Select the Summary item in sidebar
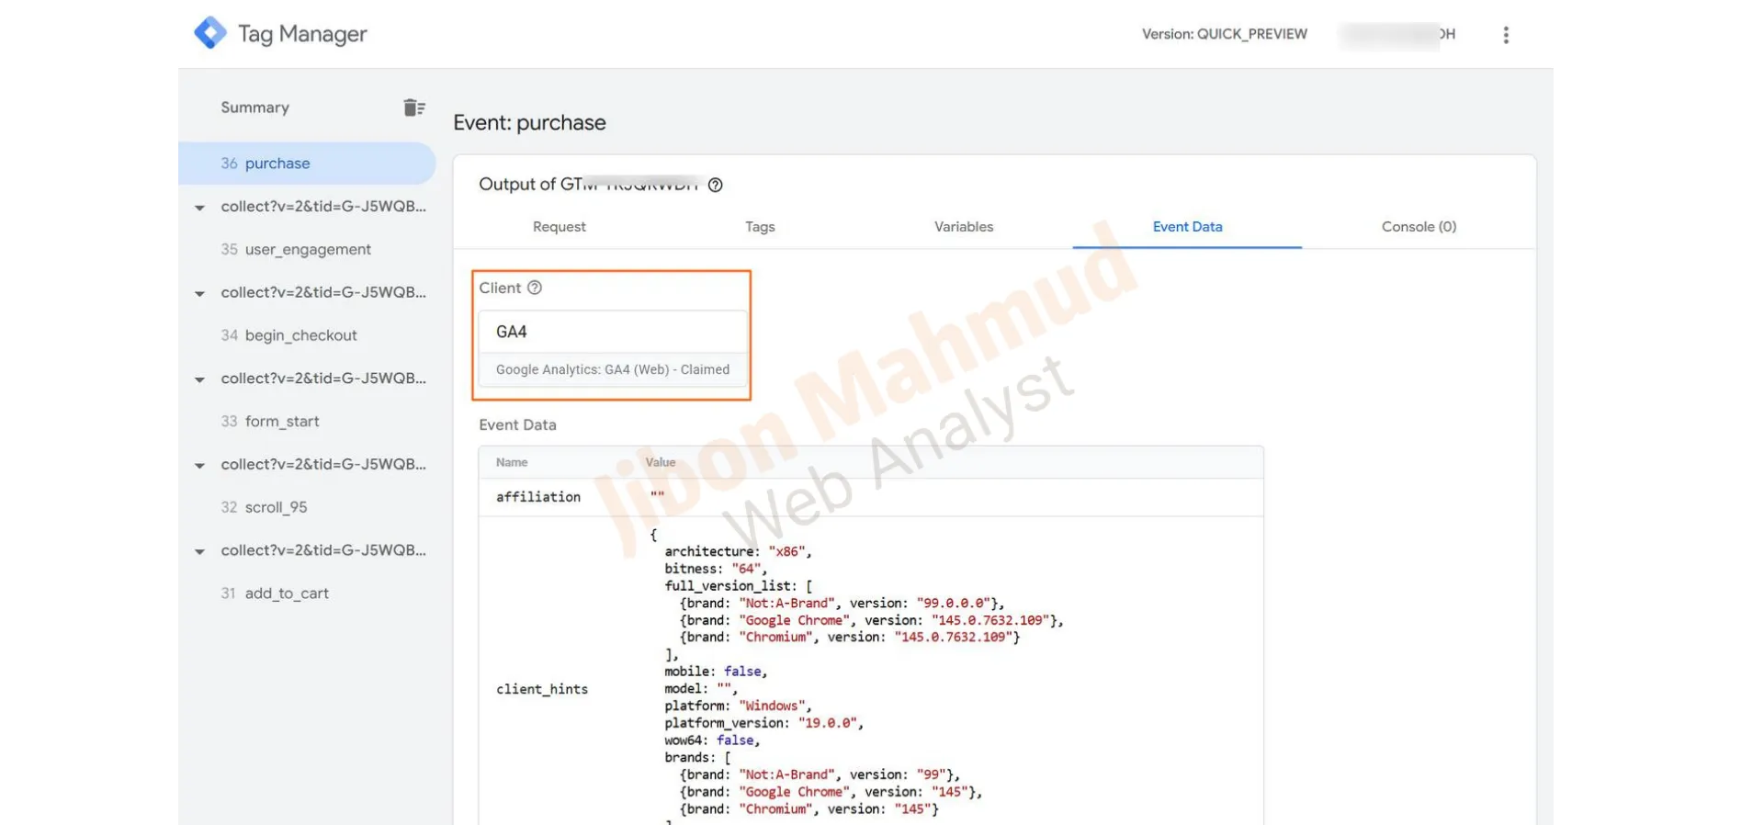The width and height of the screenshot is (1764, 825). point(254,107)
